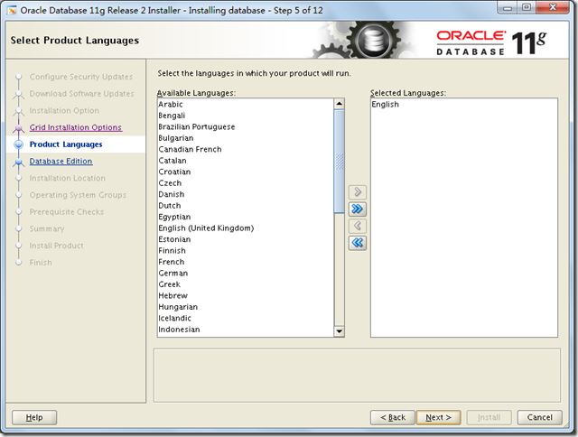Open the Grid Installation Options step
Screen dimensions: 578x437
click(76, 127)
